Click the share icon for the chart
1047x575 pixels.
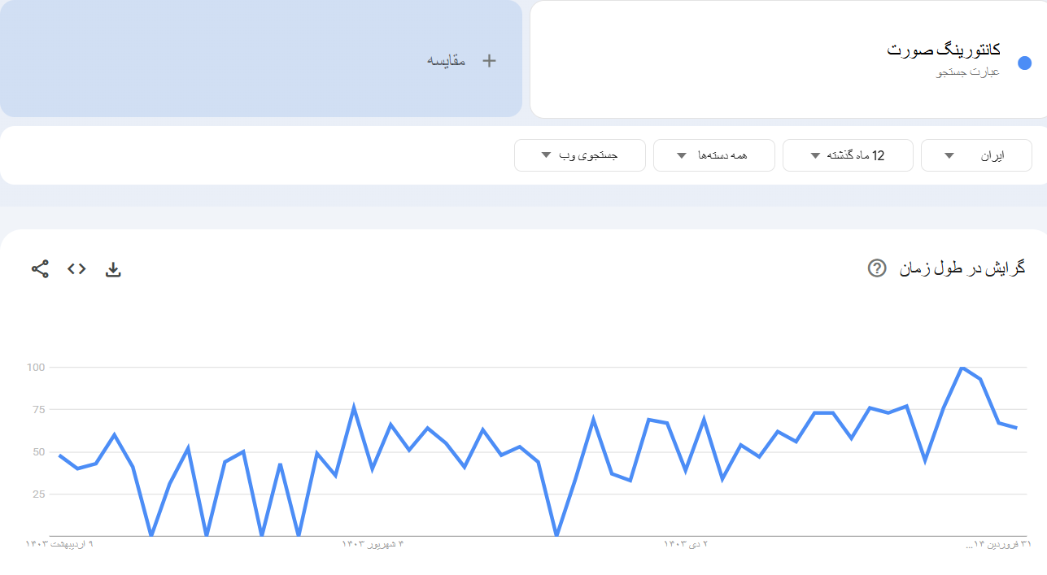[x=40, y=269]
